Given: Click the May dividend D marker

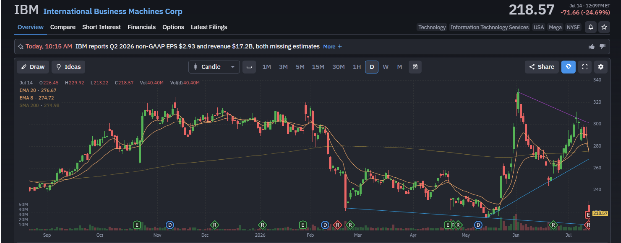Looking at the screenshot, I should 478,225.
